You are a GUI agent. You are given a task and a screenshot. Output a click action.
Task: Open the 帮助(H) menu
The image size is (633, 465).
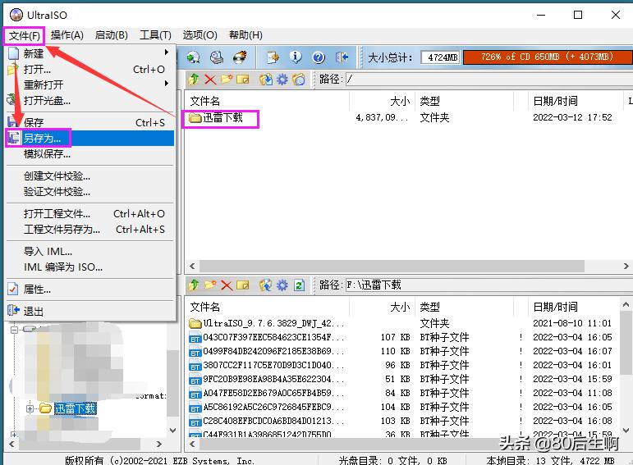tap(245, 35)
